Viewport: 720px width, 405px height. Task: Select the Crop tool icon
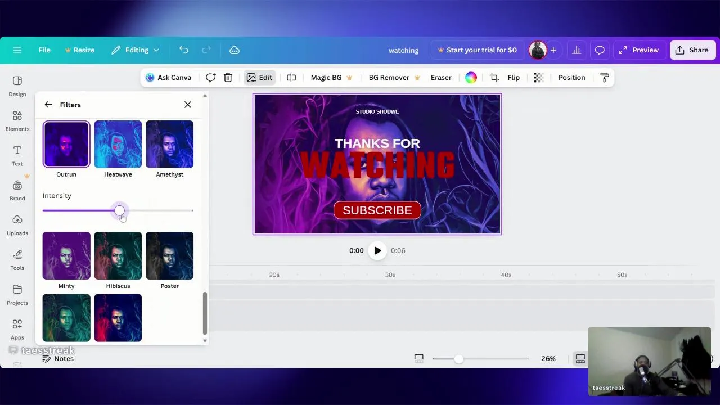(494, 78)
